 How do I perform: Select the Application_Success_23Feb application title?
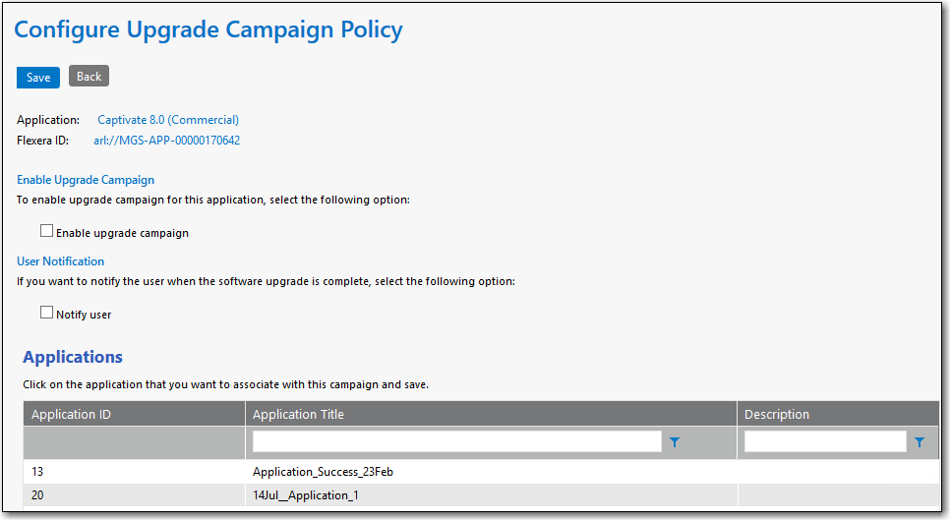[323, 472]
